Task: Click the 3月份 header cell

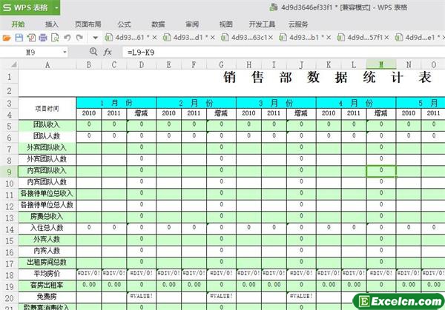Action: [276, 103]
